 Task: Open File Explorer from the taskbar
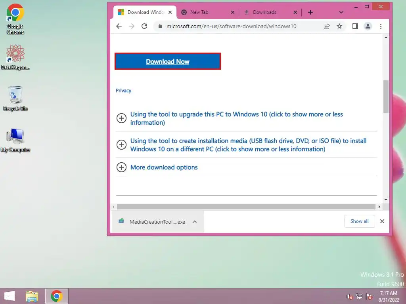pyautogui.click(x=32, y=296)
